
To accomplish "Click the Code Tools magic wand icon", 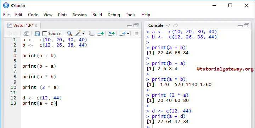I will 78,33.
